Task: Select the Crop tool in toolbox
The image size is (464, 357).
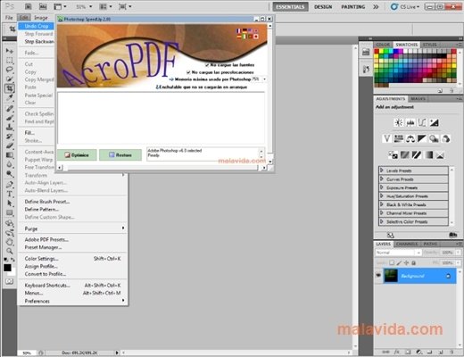Action: 9,88
